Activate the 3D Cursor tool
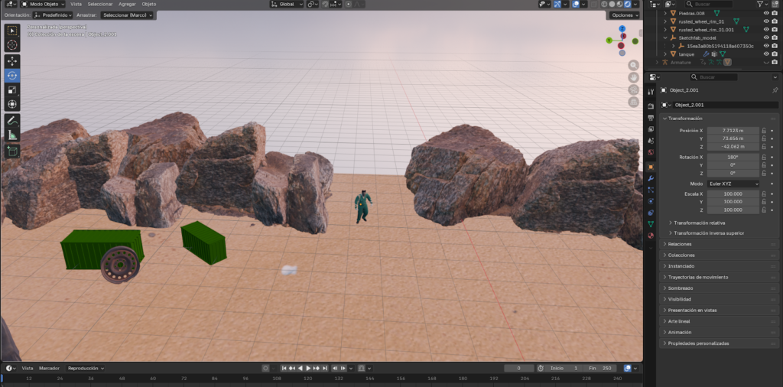 (x=12, y=45)
